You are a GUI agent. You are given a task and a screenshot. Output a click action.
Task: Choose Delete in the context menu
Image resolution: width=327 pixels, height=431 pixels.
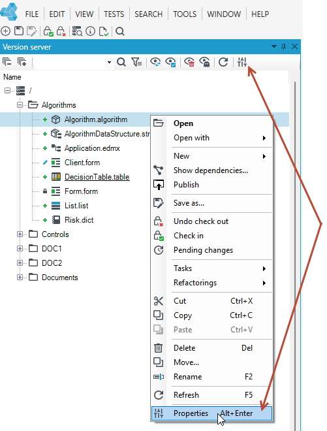click(211, 348)
